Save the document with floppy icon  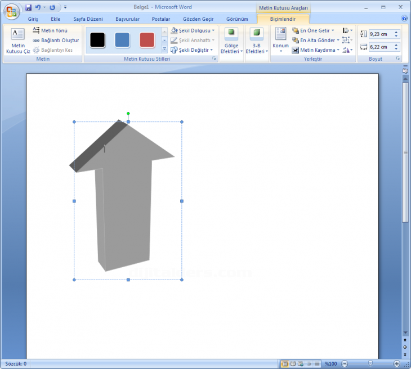tap(28, 7)
